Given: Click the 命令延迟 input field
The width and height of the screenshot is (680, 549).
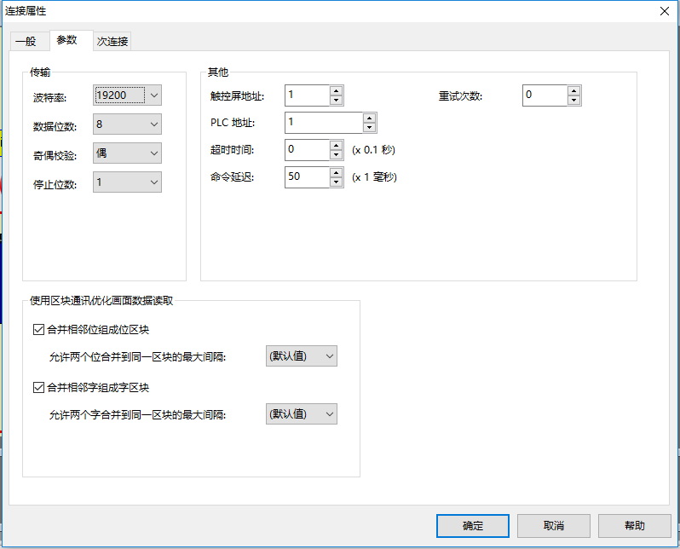Looking at the screenshot, I should [307, 177].
